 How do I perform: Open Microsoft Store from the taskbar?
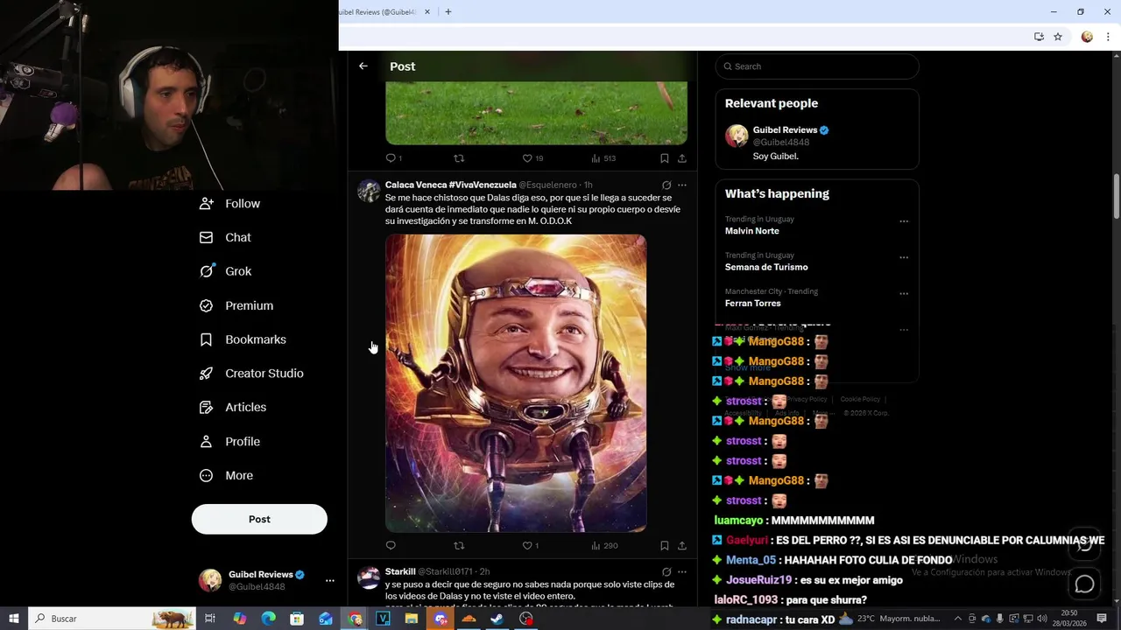(297, 619)
